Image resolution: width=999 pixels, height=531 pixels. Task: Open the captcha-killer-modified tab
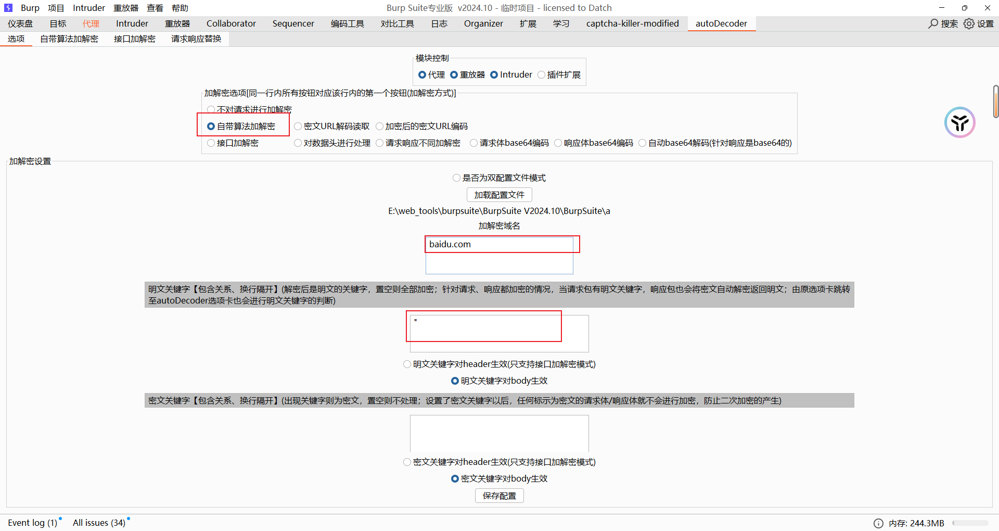633,23
